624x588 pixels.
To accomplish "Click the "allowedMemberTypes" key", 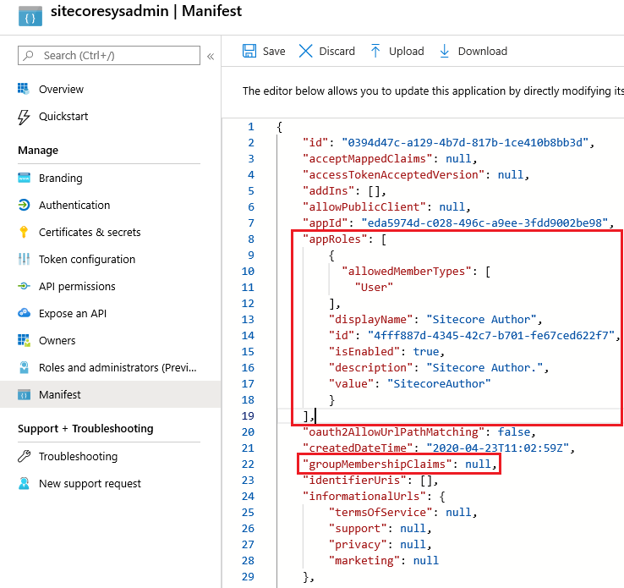I will (x=407, y=271).
